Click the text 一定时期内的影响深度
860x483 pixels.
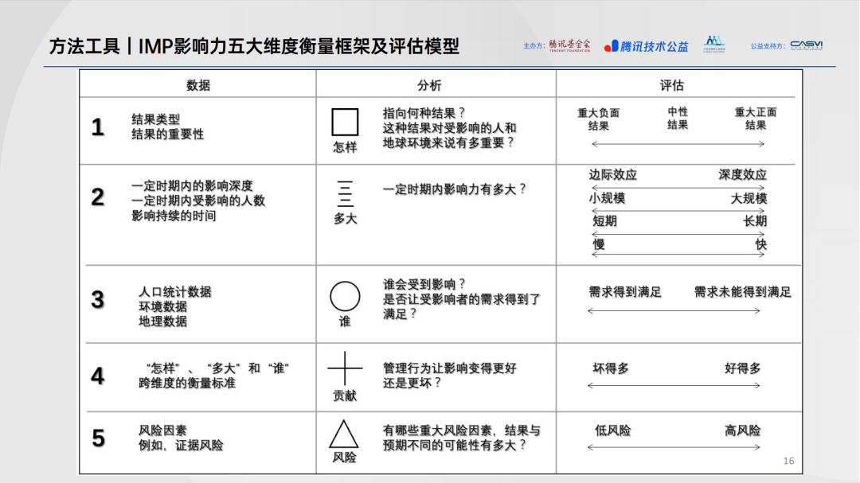pyautogui.click(x=192, y=186)
